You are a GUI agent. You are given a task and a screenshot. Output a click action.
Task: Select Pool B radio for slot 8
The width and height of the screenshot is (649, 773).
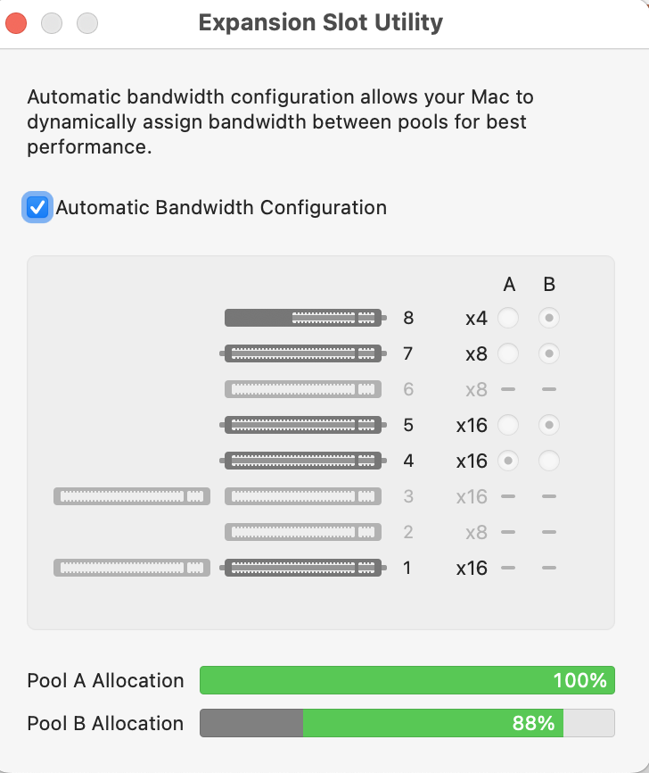coord(549,317)
